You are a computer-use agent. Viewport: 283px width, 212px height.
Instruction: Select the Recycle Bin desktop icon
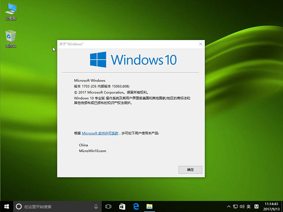(11, 38)
